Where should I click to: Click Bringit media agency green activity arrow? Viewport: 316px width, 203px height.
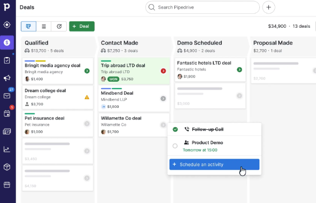(87, 71)
